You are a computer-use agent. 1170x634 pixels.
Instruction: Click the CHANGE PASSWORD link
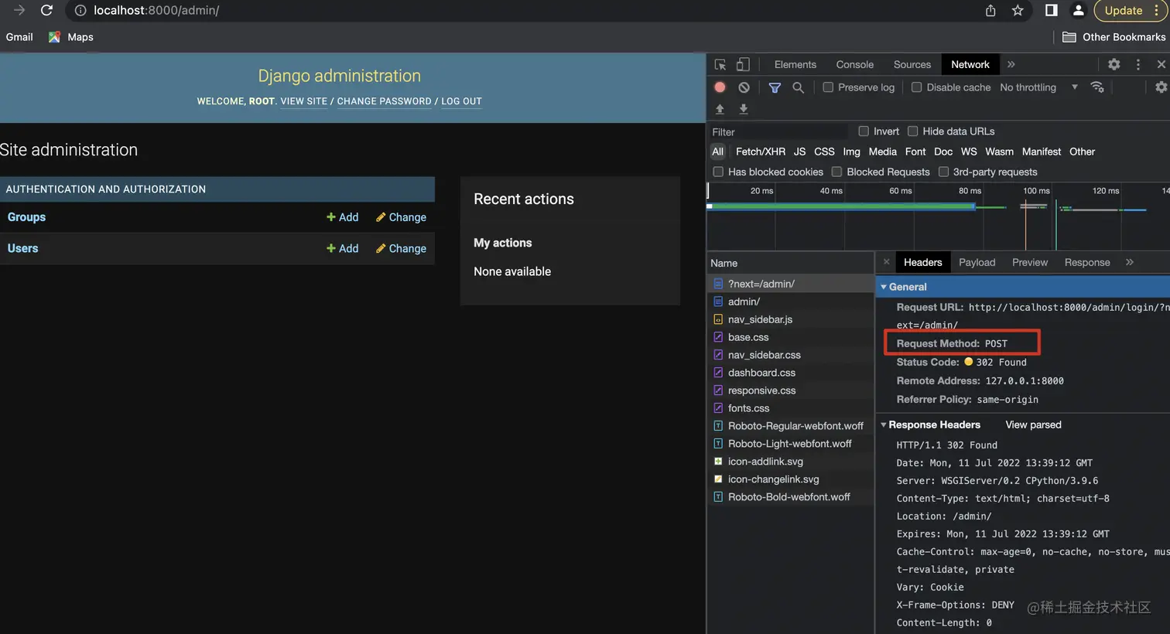coord(384,101)
